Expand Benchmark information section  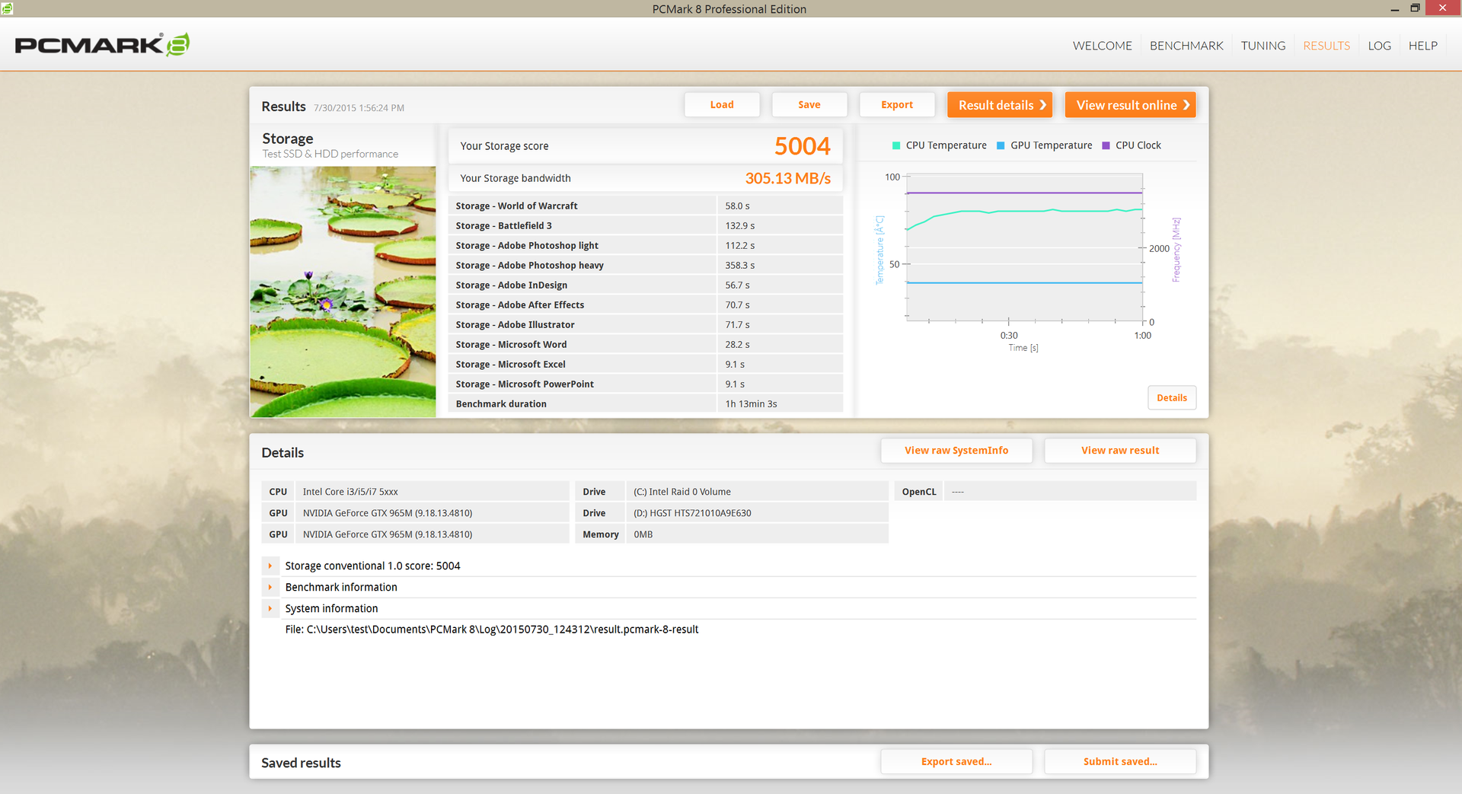tap(270, 587)
